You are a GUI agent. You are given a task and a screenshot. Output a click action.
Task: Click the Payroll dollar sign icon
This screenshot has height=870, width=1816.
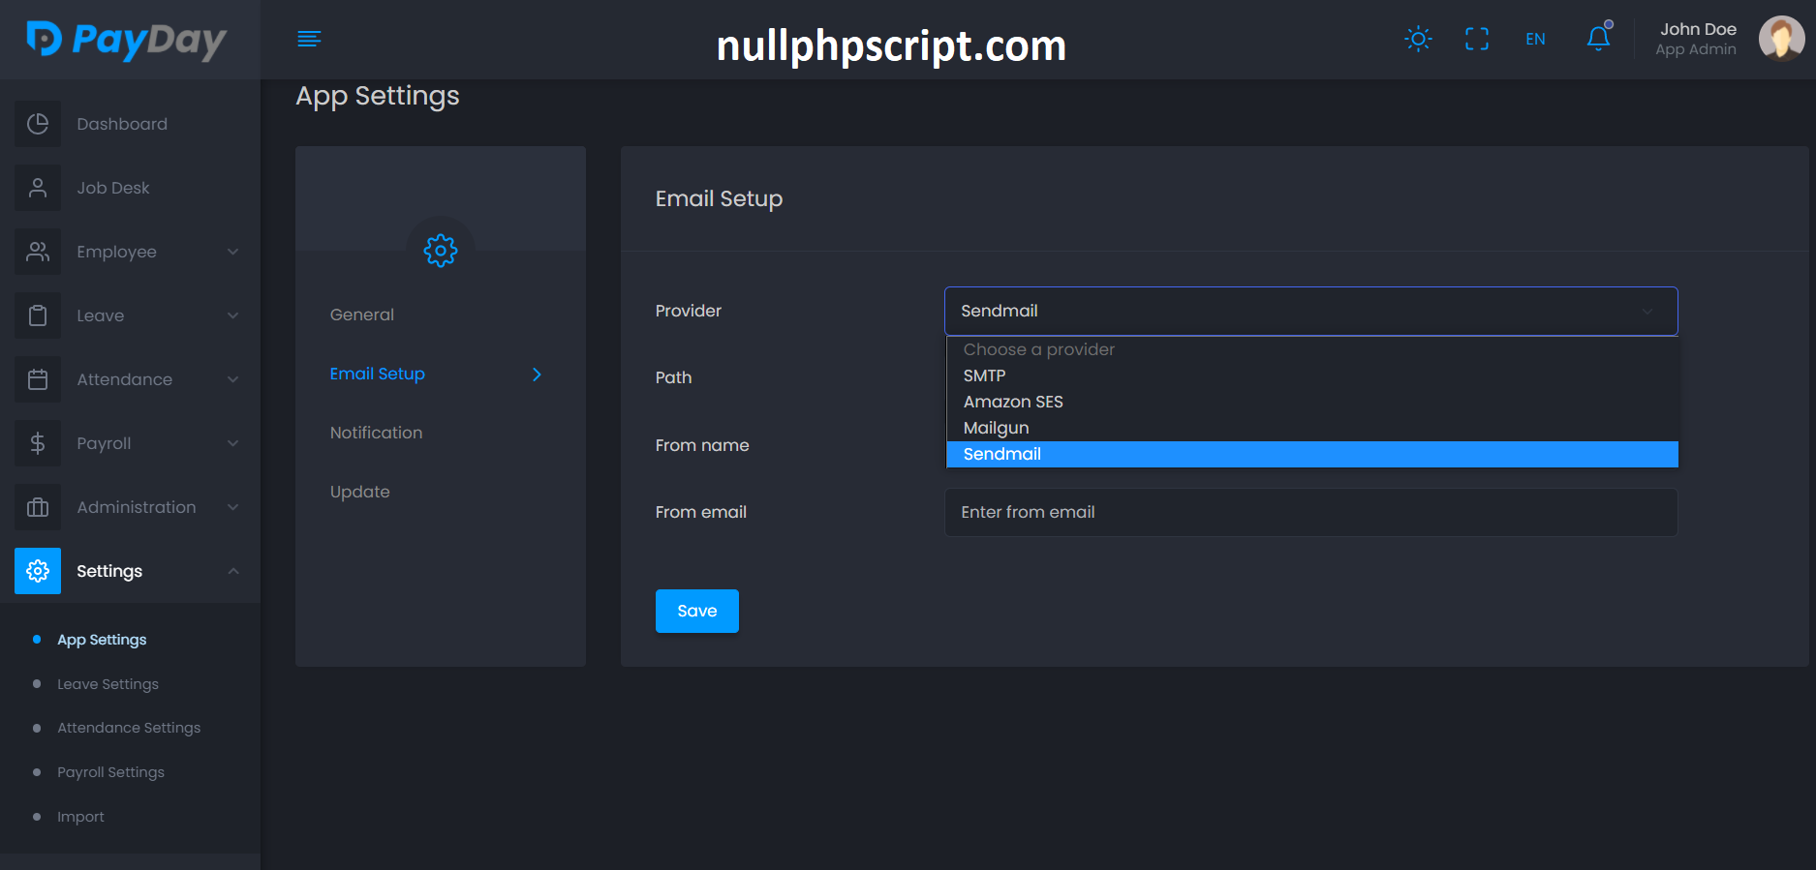(38, 443)
